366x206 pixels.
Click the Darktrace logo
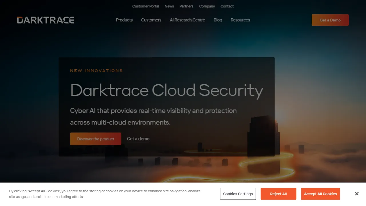(x=46, y=20)
